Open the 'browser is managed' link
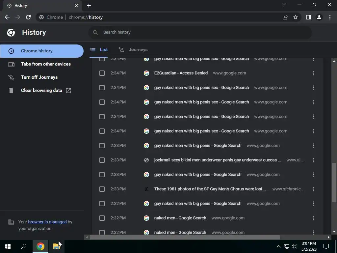 click(47, 222)
